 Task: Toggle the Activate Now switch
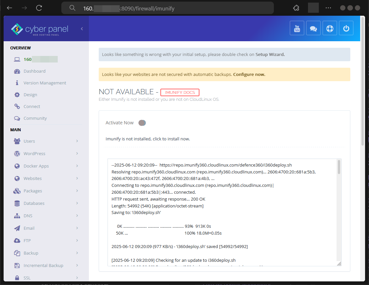coord(142,123)
